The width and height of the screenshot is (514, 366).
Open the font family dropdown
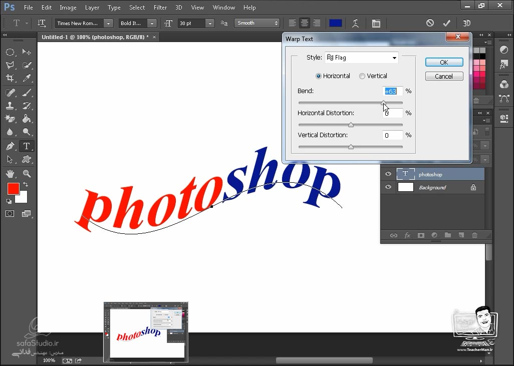point(109,23)
